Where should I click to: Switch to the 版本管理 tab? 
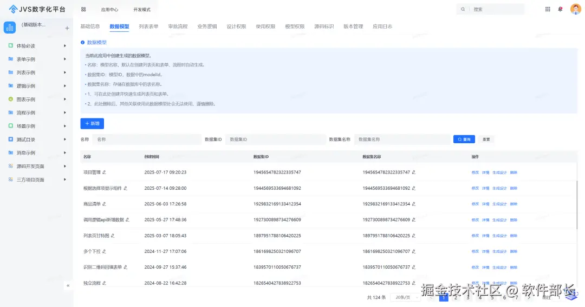pos(353,26)
